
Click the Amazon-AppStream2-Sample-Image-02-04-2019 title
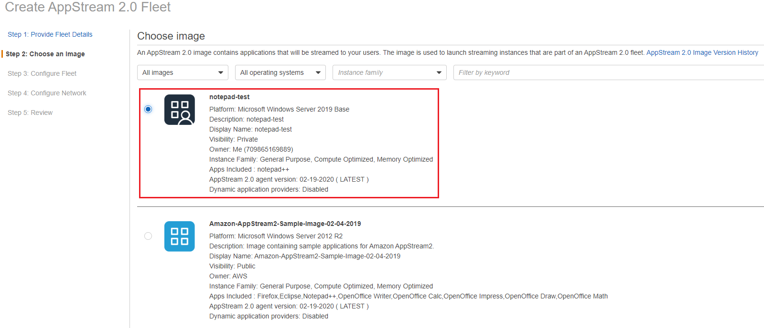[285, 224]
